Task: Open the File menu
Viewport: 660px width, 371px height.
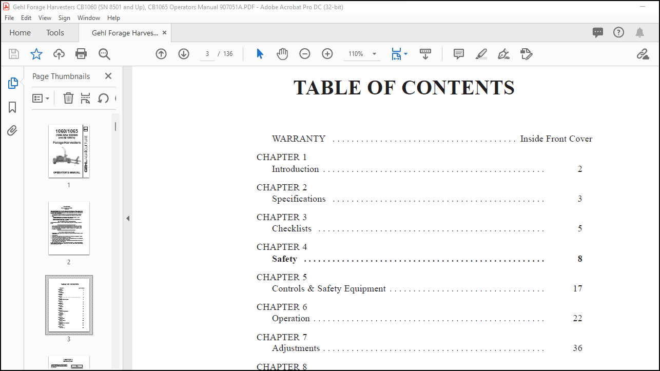Action: point(9,17)
